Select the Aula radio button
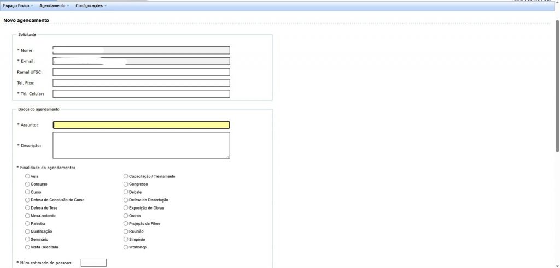 [28, 176]
